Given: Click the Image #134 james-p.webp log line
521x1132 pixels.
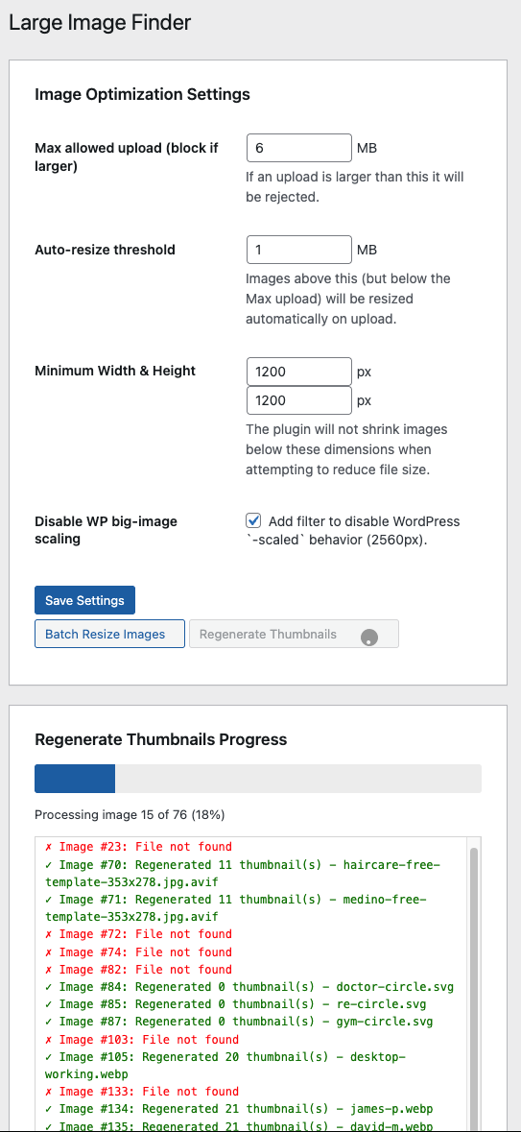Looking at the screenshot, I should click(x=239, y=1109).
